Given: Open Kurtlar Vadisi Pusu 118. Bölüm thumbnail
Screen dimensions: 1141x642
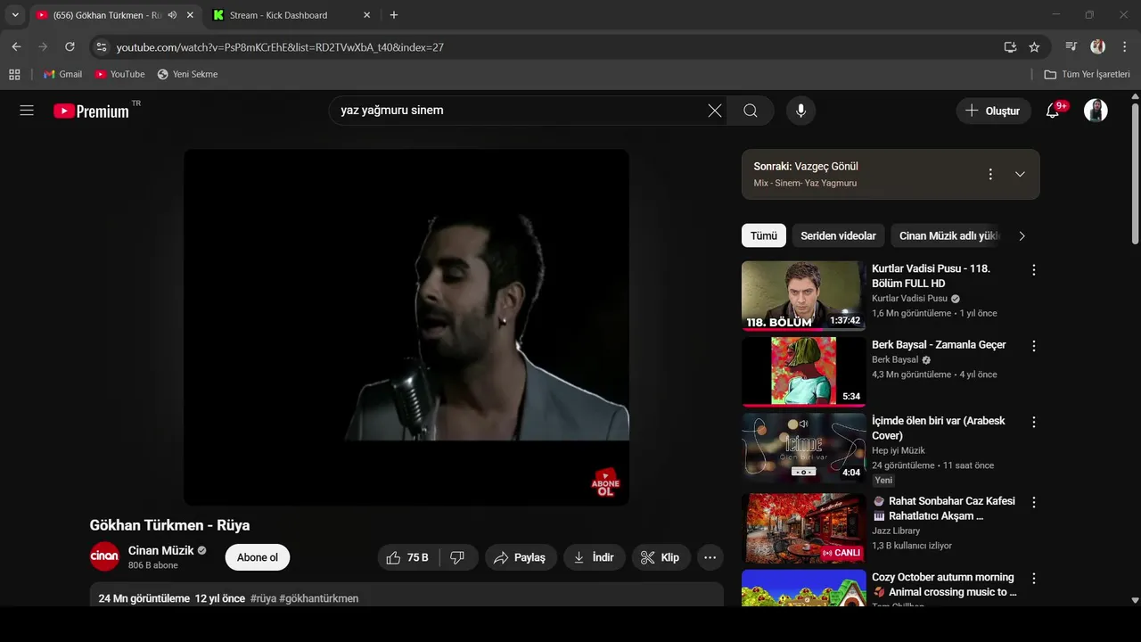Looking at the screenshot, I should [x=803, y=295].
